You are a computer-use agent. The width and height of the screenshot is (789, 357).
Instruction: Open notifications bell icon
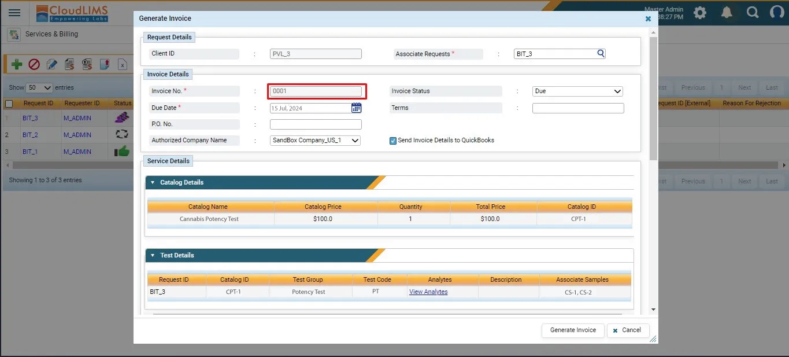tap(727, 13)
